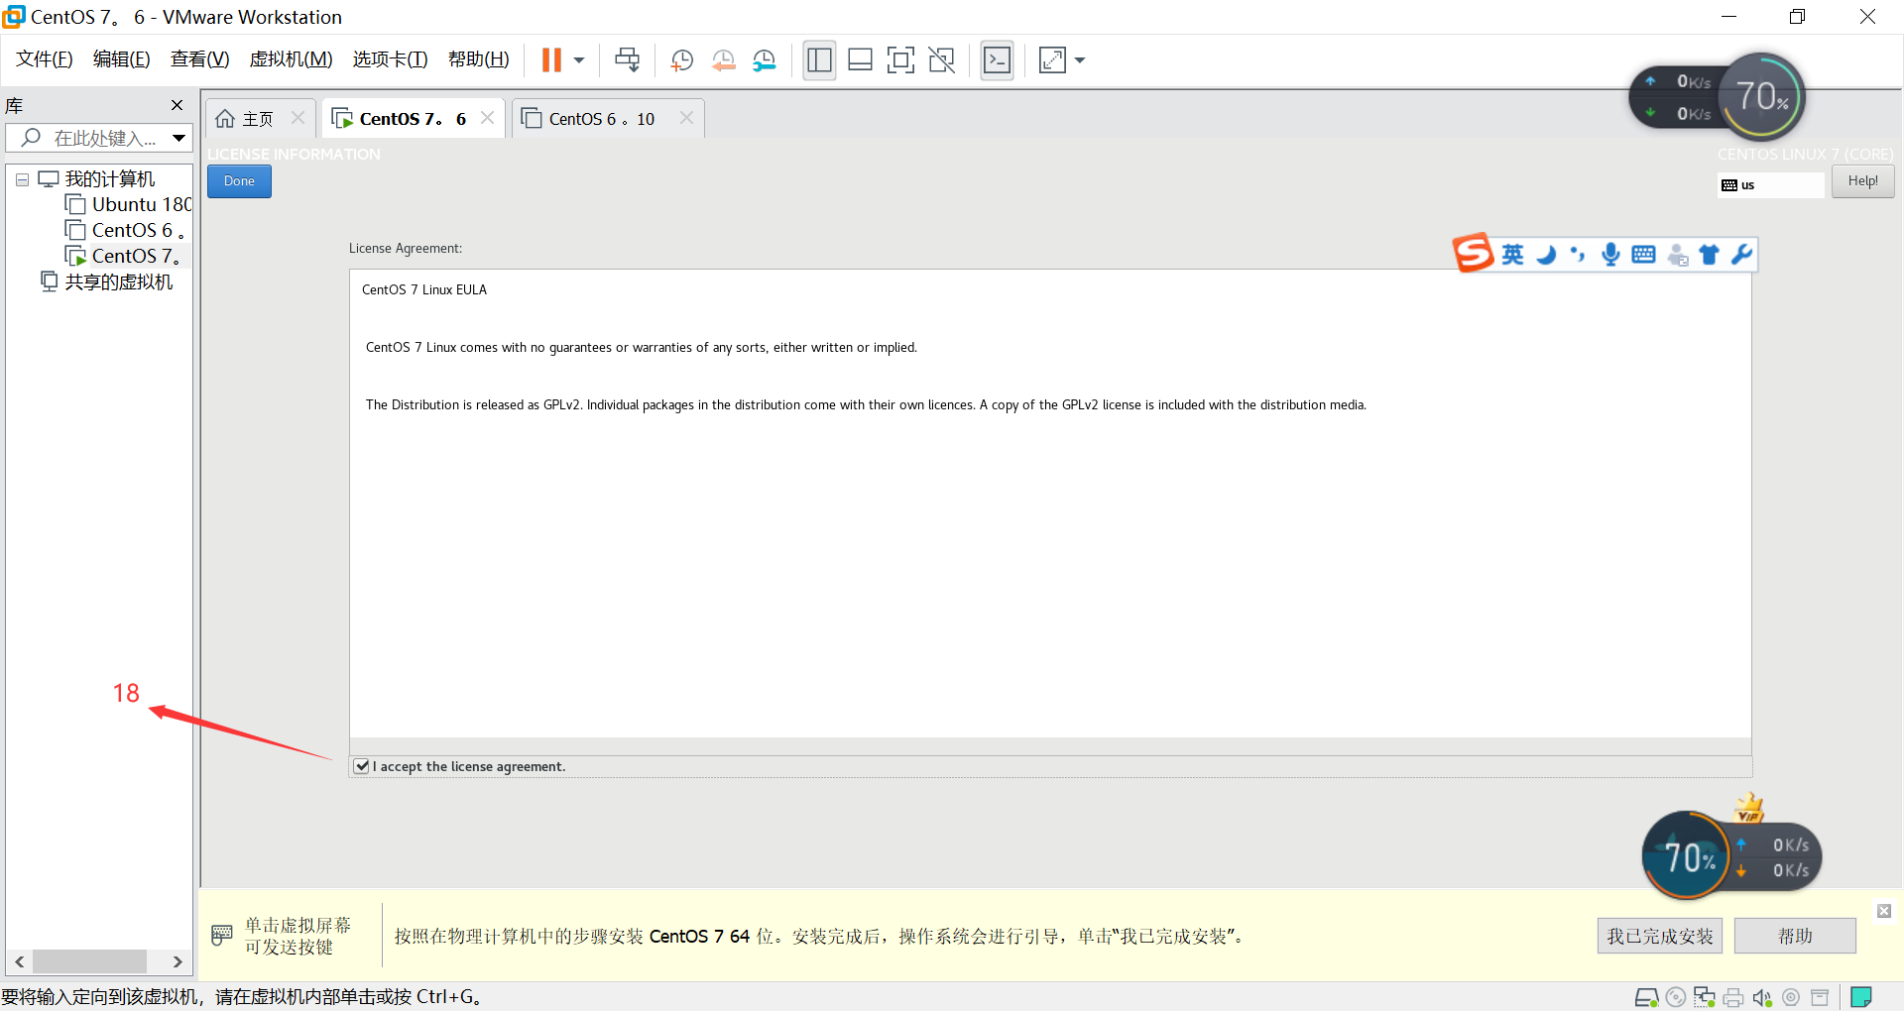
Task: Select the Ubuntu 18 virtual machine entry
Action: coord(129,204)
